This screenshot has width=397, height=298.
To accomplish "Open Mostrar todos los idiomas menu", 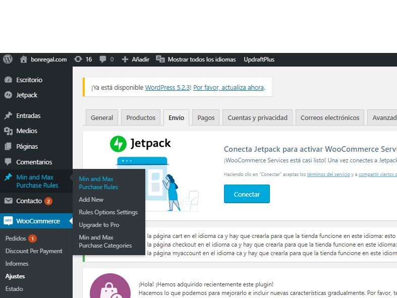I will [202, 59].
